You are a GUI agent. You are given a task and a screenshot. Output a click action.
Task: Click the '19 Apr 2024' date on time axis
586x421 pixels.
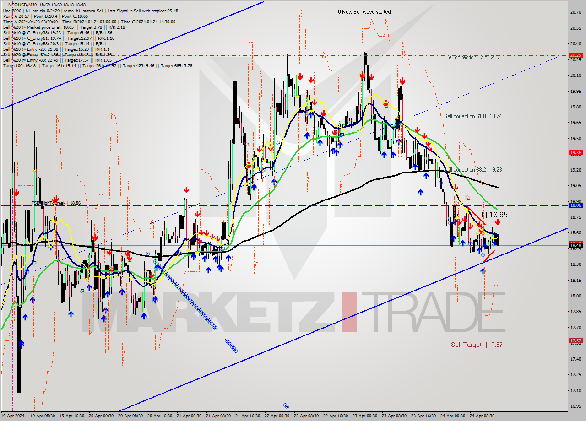click(12, 416)
